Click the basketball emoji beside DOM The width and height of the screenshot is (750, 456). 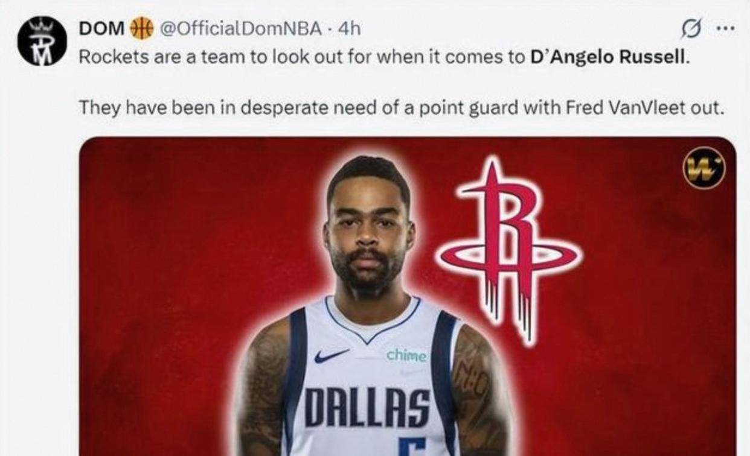142,28
